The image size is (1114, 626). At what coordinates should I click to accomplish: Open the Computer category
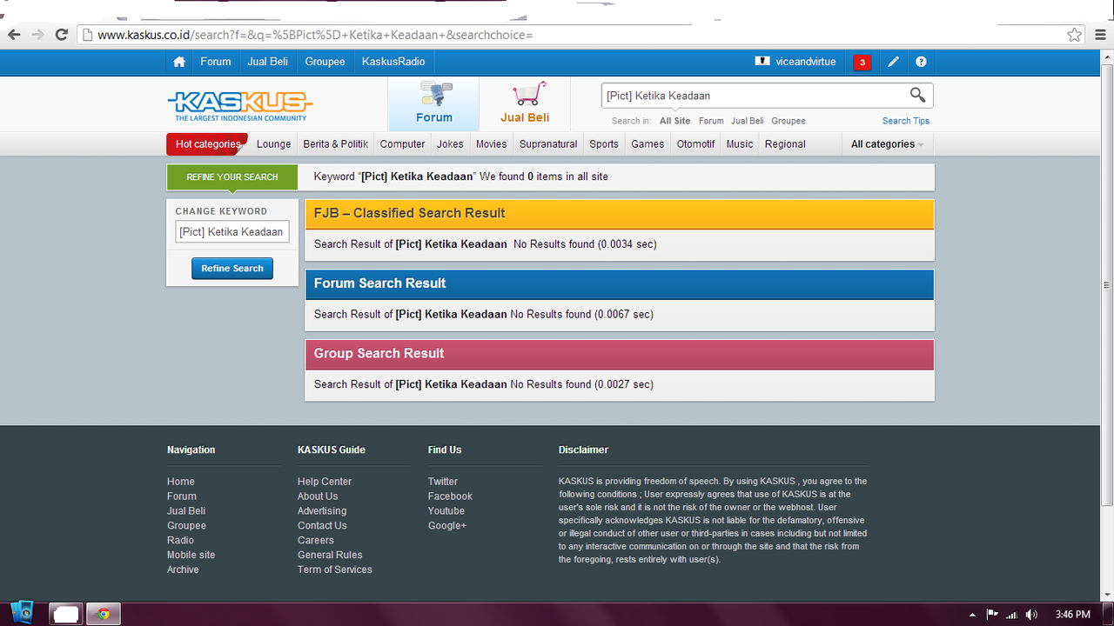(403, 144)
